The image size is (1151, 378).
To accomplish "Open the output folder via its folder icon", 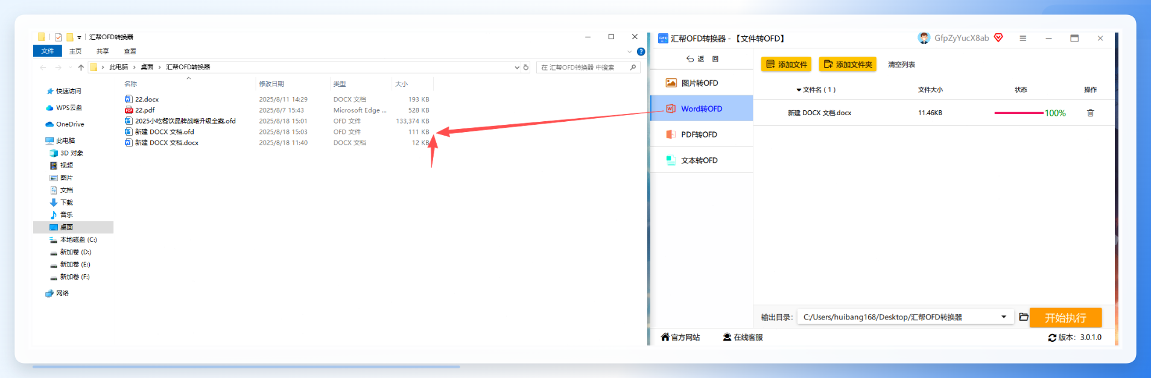I will coord(1023,317).
